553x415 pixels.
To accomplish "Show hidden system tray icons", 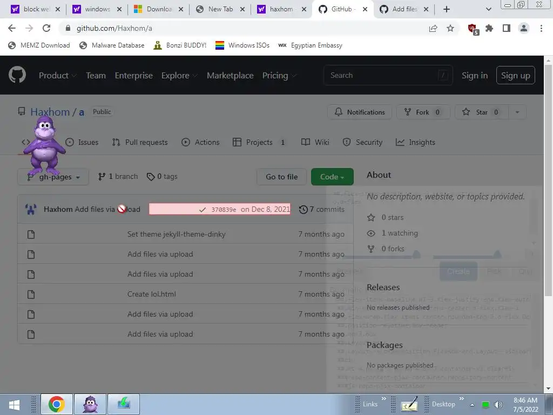I will pos(472,405).
